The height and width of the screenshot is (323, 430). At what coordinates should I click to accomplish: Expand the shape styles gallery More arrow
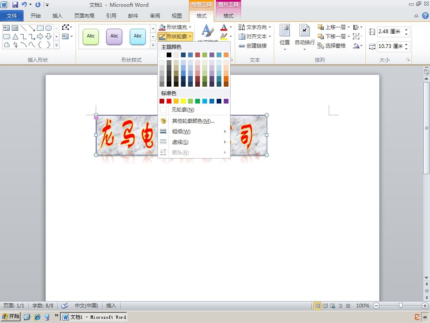[153, 45]
